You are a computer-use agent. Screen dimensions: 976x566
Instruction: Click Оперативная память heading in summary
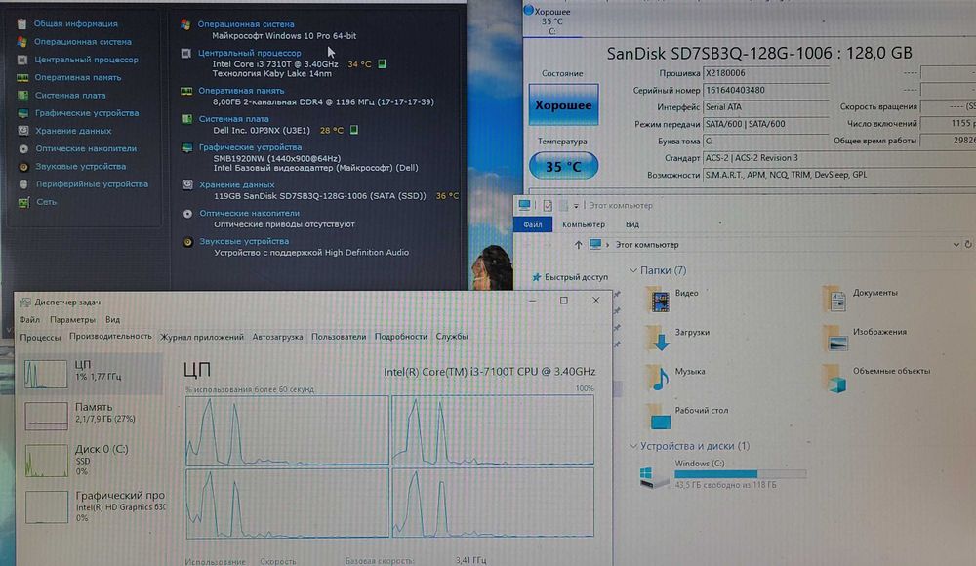pyautogui.click(x=241, y=91)
